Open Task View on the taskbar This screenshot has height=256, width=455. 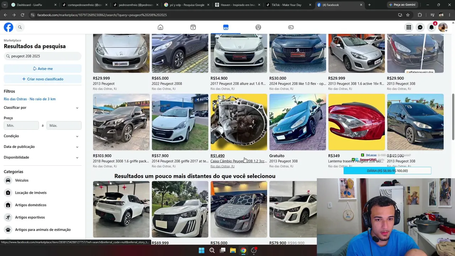click(223, 250)
